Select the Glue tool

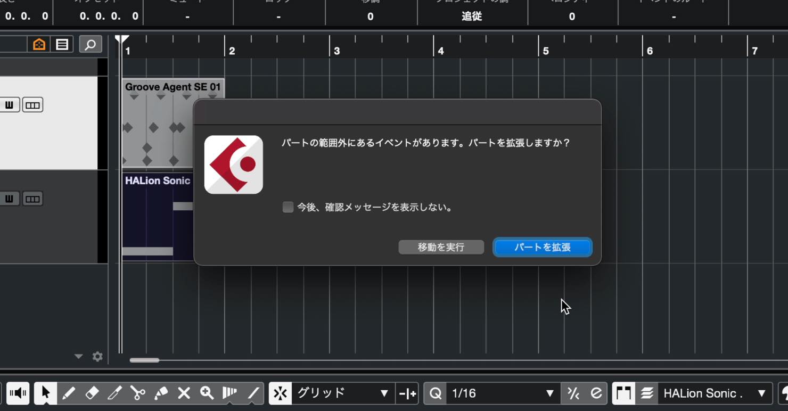(161, 393)
